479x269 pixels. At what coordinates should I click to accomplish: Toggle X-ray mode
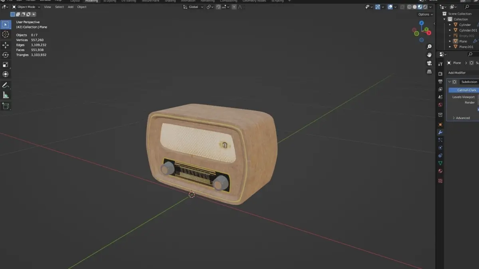click(x=402, y=7)
